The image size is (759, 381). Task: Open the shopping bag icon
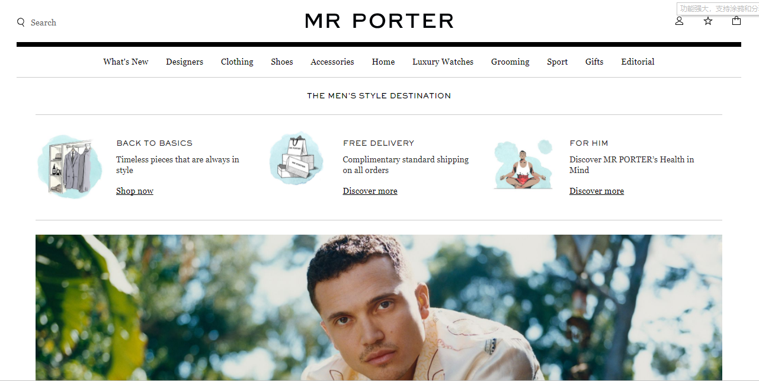[736, 21]
